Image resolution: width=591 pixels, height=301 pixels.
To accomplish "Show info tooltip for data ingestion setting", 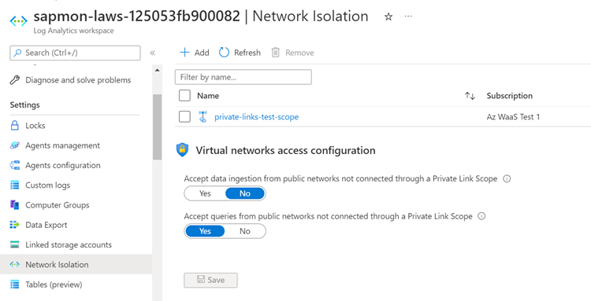I will [x=507, y=178].
